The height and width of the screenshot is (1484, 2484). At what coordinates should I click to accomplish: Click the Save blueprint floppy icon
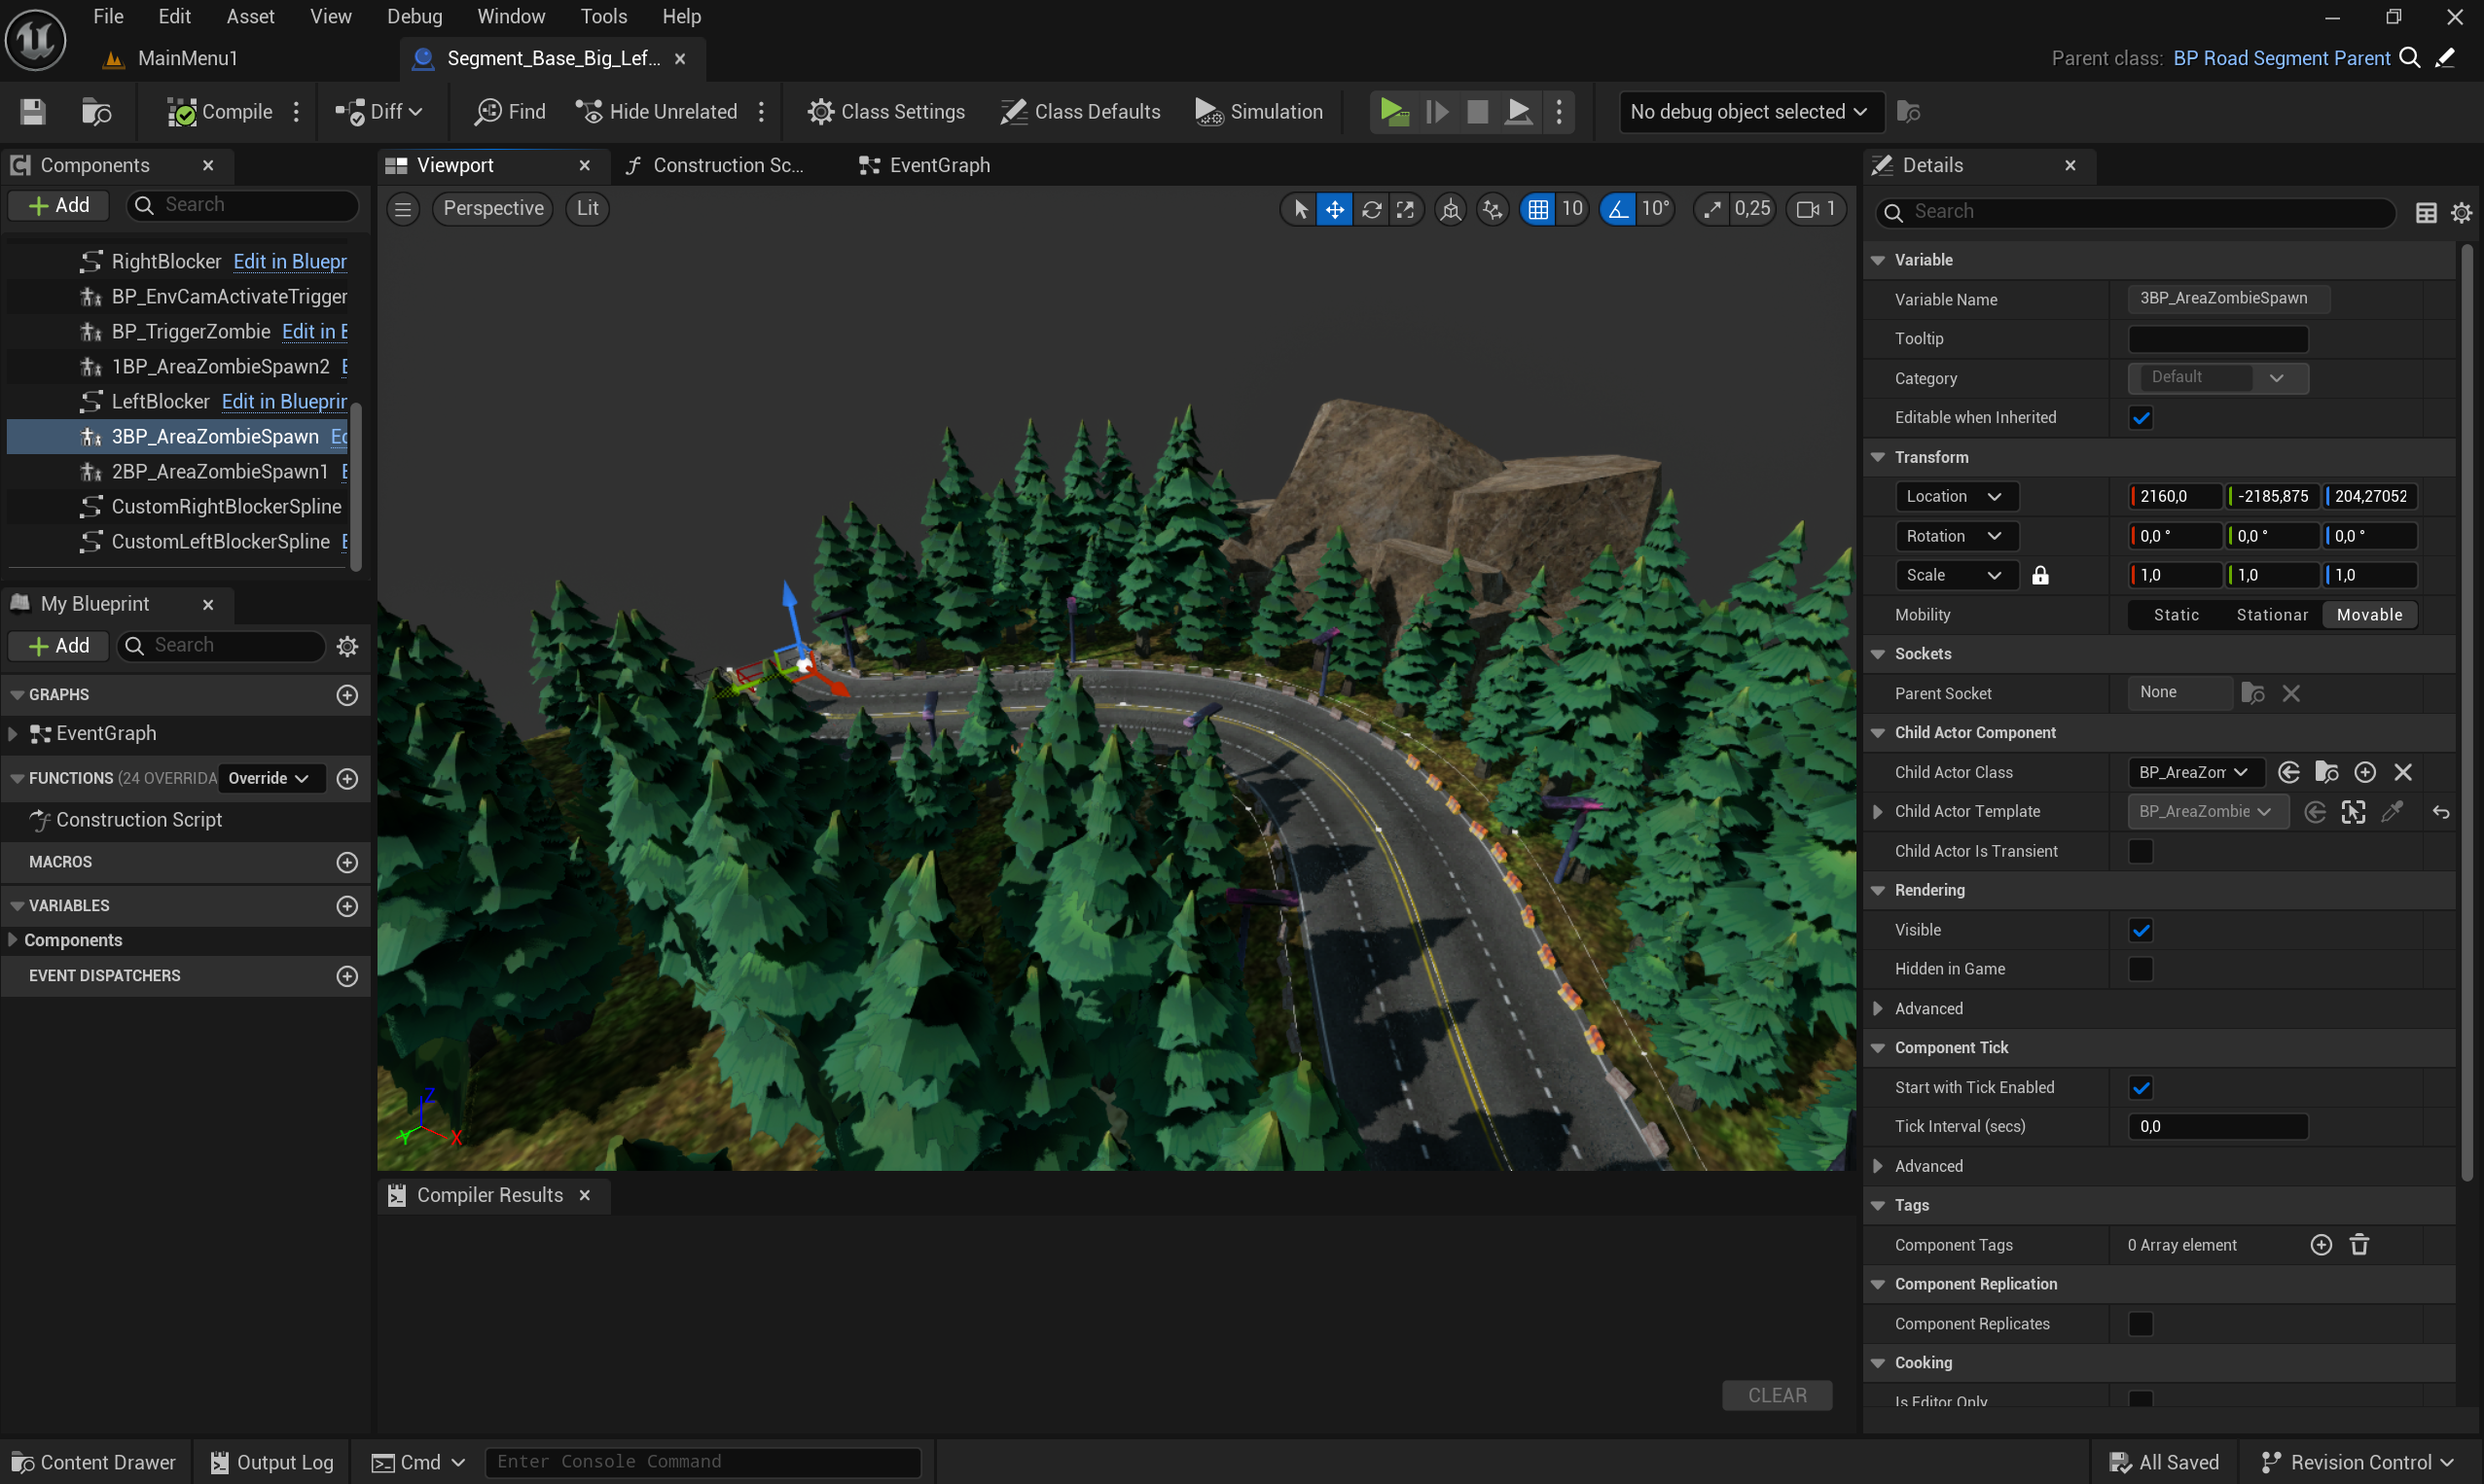click(33, 112)
